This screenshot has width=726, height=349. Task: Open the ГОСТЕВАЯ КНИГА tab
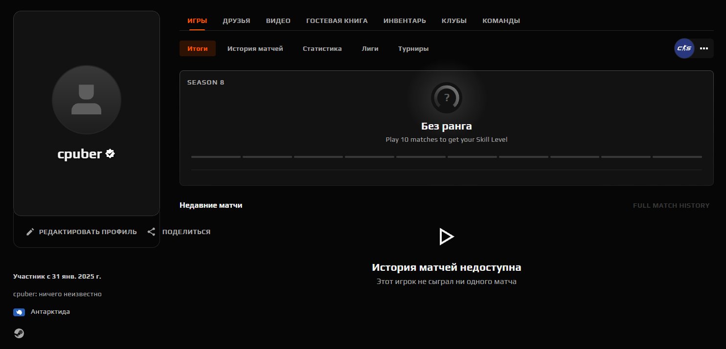pos(337,21)
